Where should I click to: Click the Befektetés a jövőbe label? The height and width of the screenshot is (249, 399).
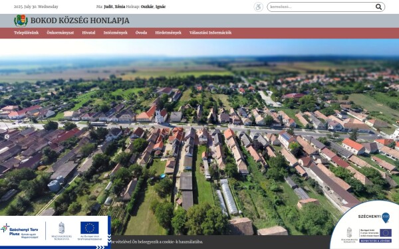tap(376, 240)
